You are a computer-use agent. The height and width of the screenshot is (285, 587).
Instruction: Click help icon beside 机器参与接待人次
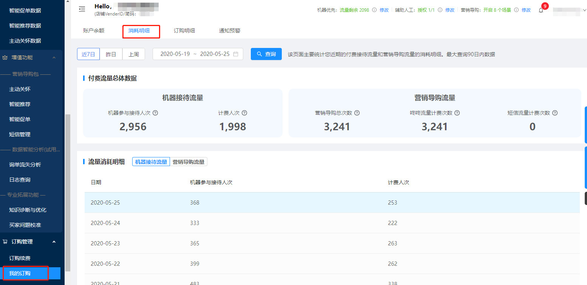(155, 113)
